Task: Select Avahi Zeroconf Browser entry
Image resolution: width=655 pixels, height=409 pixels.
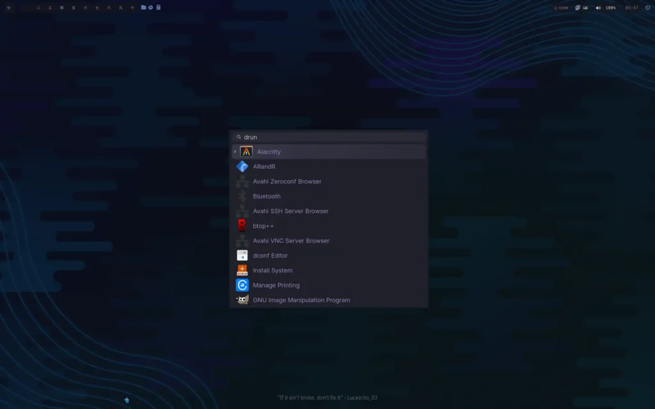Action: (x=287, y=181)
